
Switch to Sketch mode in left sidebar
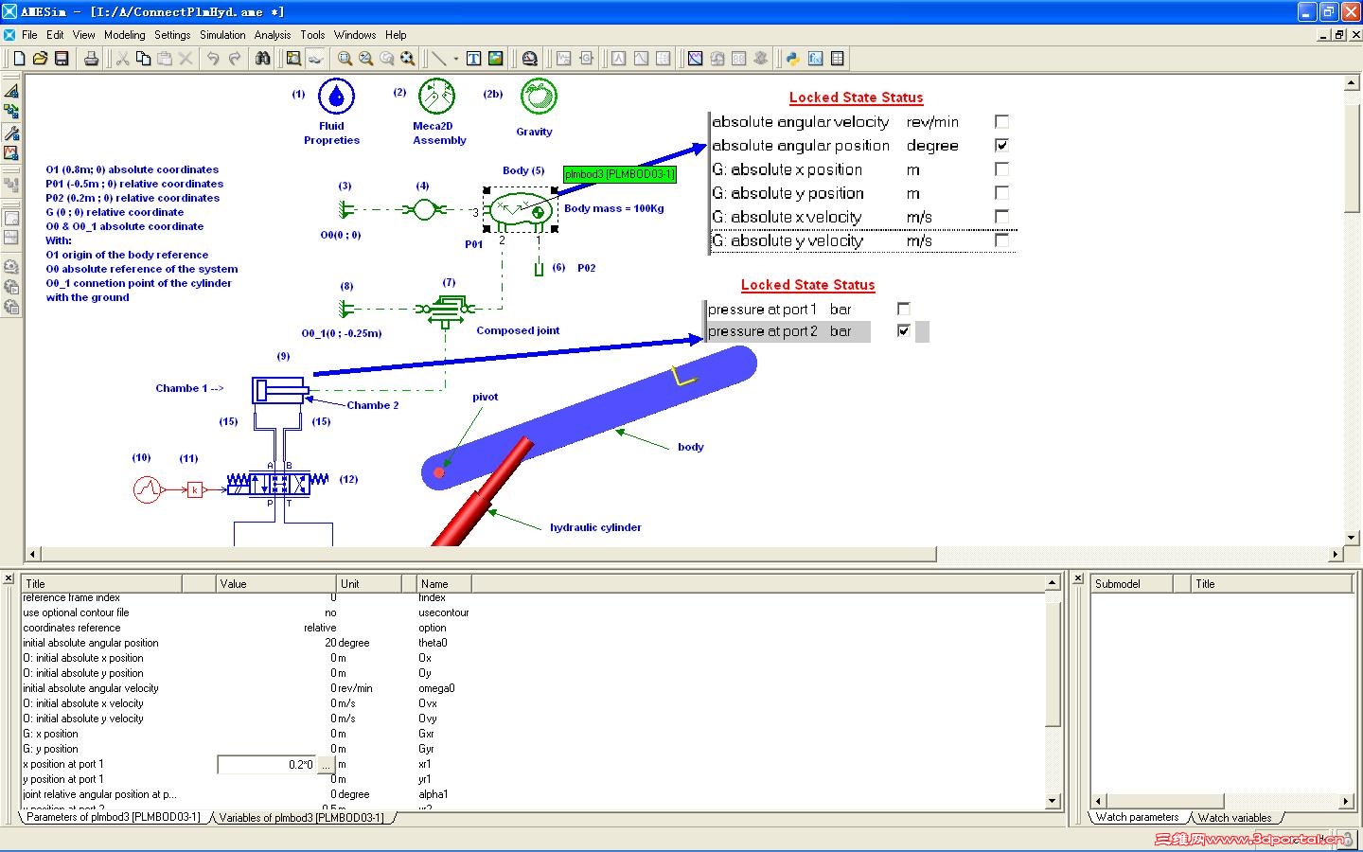(11, 91)
